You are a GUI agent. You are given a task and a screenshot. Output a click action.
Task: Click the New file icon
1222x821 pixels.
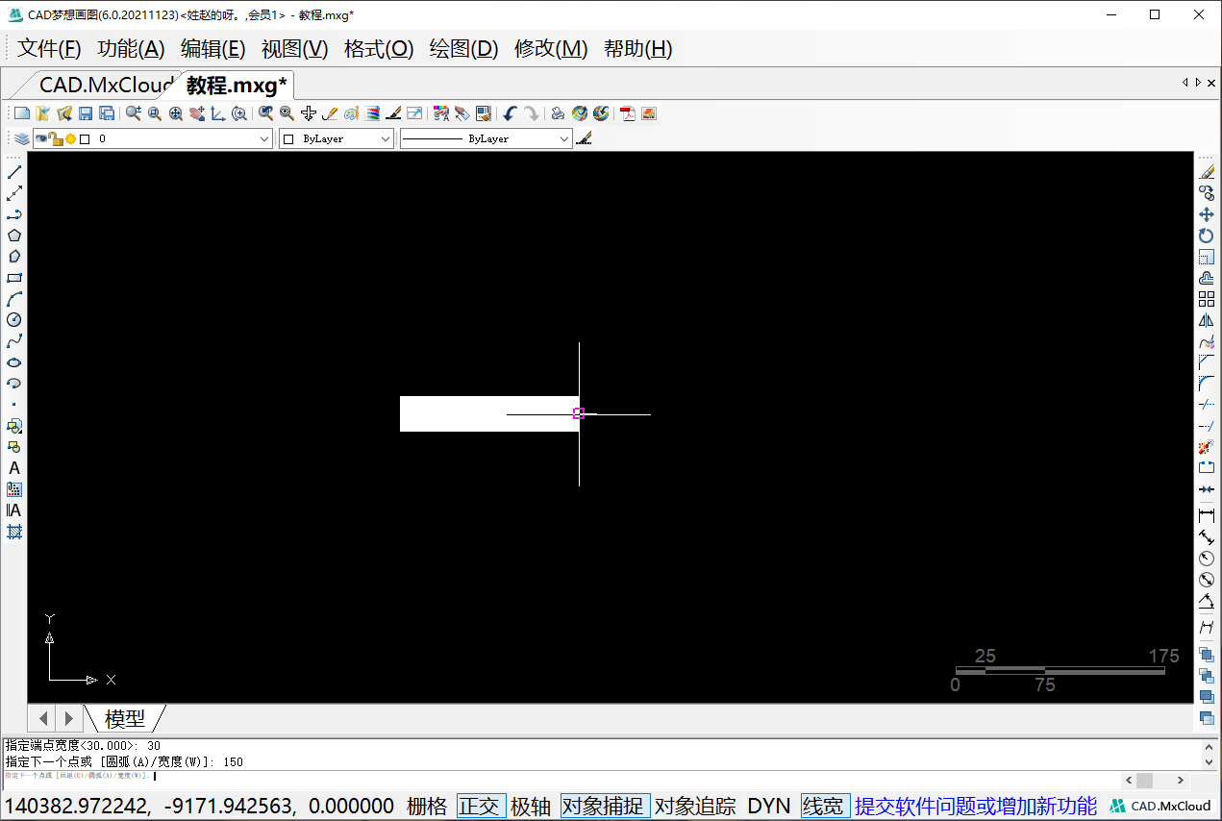[21, 113]
